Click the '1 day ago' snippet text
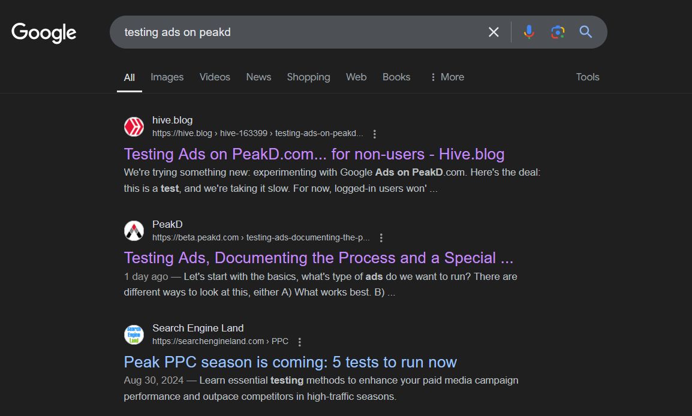692x416 pixels. (x=146, y=276)
